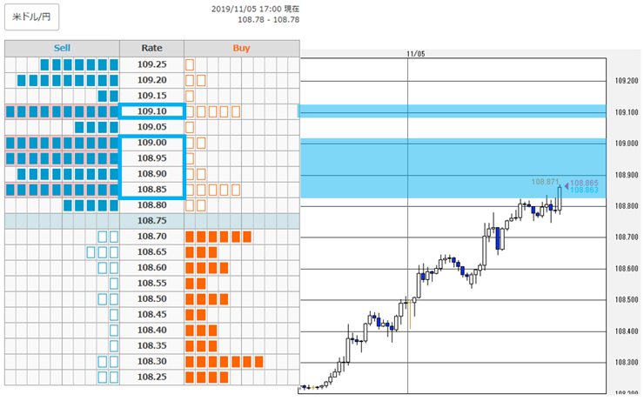This screenshot has width=644, height=401.
Task: Click the 108.800 chart axis label
Action: coord(627,206)
